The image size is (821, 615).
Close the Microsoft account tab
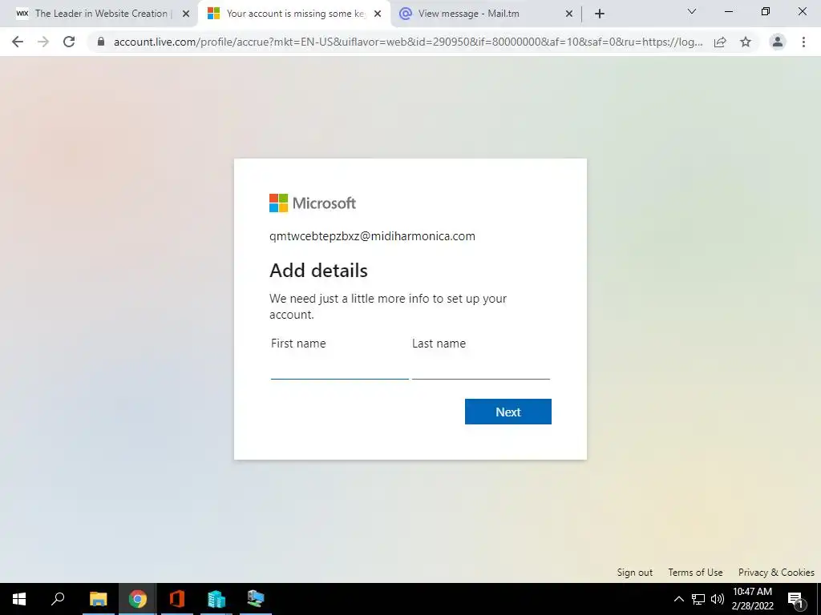pyautogui.click(x=378, y=14)
